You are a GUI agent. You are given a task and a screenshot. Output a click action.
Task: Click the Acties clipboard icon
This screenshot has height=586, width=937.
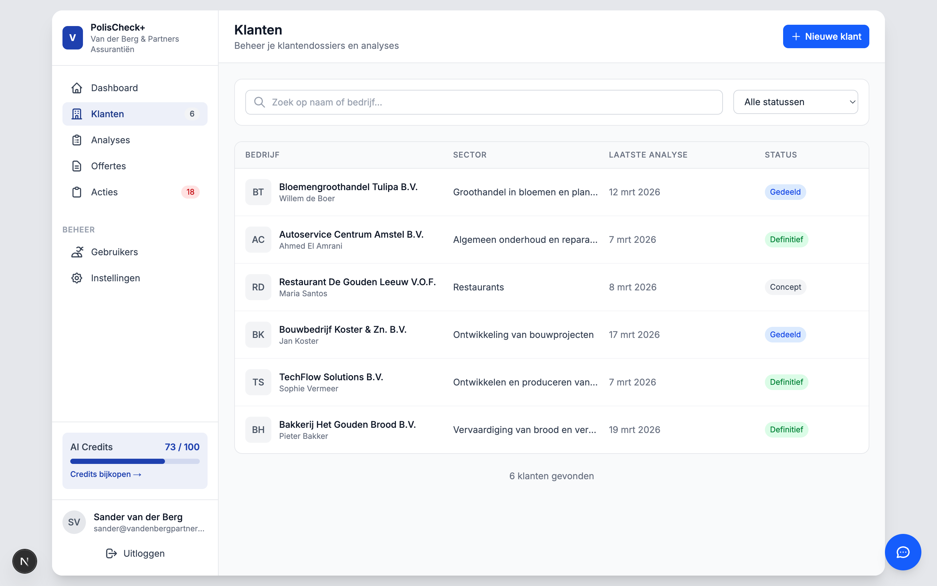coord(77,192)
